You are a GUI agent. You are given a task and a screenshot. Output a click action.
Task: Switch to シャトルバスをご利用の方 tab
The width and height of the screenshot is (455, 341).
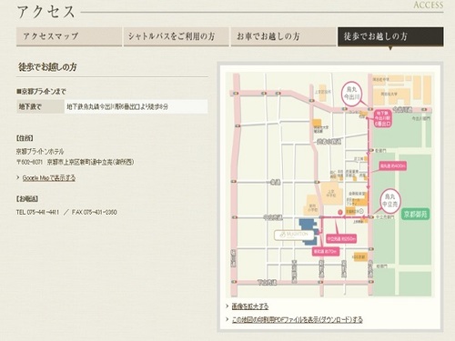click(x=177, y=36)
